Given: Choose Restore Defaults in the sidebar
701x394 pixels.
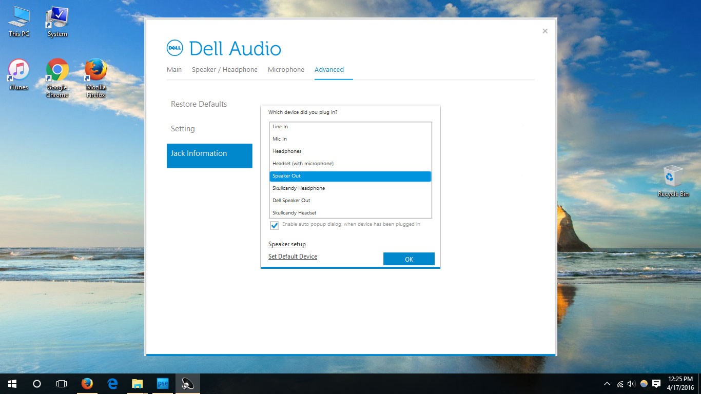Looking at the screenshot, I should [x=199, y=104].
